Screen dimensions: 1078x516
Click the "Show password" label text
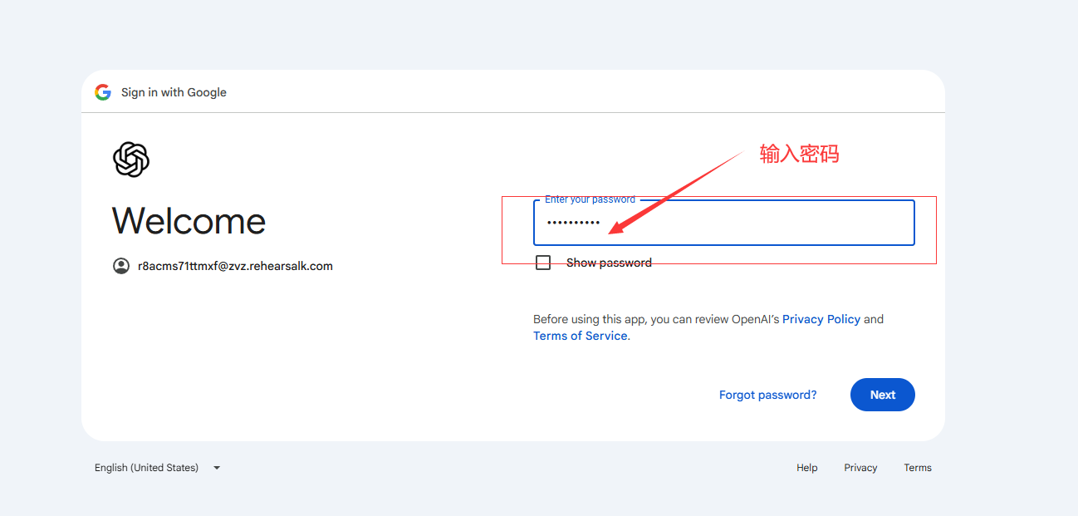609,263
